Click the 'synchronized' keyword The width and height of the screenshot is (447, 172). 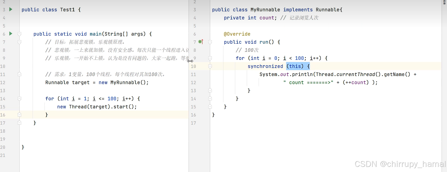pos(265,66)
